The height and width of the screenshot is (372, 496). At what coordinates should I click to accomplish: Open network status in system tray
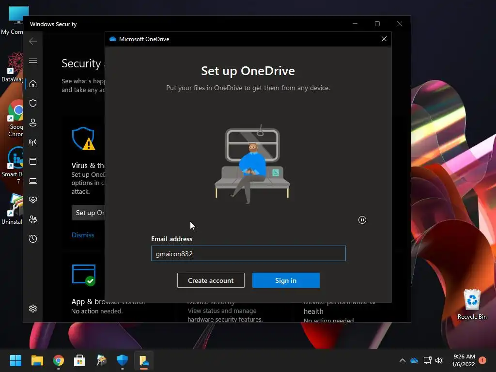point(427,360)
